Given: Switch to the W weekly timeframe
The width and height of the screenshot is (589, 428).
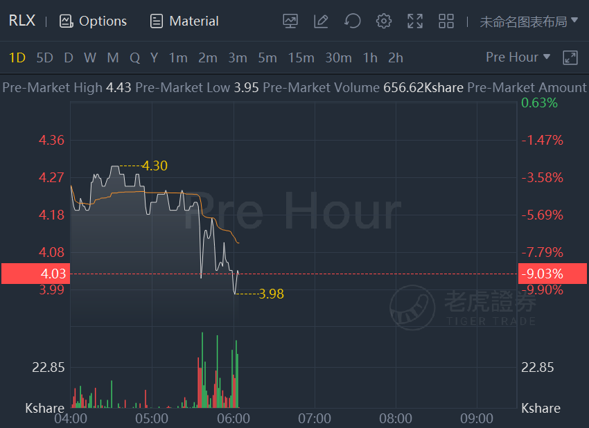Looking at the screenshot, I should [x=90, y=57].
